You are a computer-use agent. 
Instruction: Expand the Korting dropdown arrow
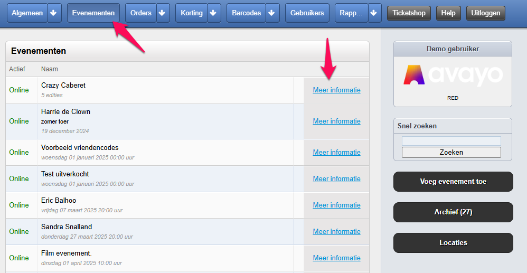(214, 13)
